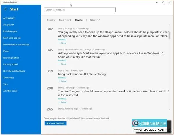Upvote the sync Start screen layout feedback
The height and width of the screenshot is (135, 174).
pos(62,64)
